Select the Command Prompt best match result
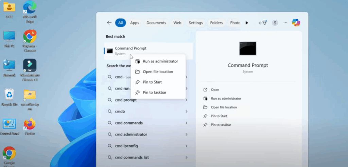This screenshot has height=167, width=348. pyautogui.click(x=149, y=51)
